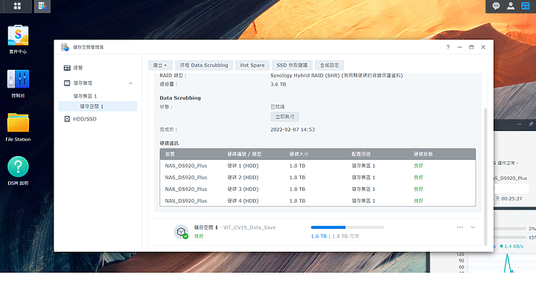Select Volume 1 in the sidebar

tap(98, 106)
